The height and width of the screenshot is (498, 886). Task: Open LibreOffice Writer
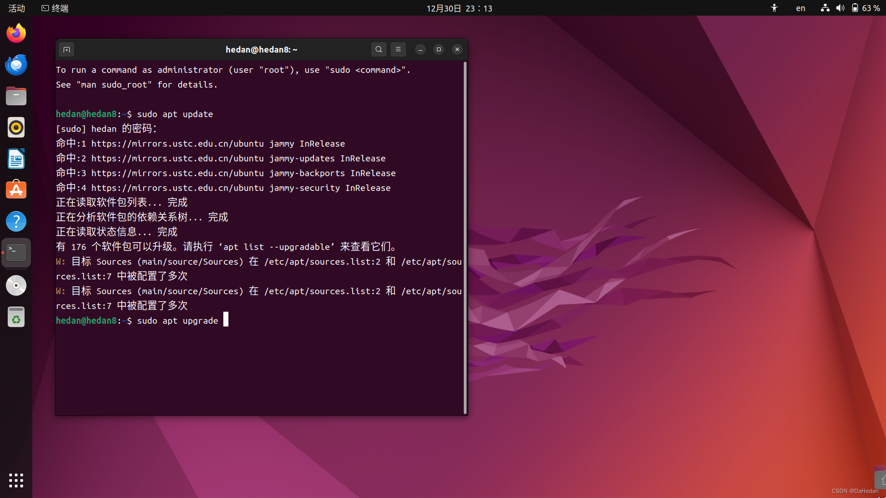pos(16,159)
